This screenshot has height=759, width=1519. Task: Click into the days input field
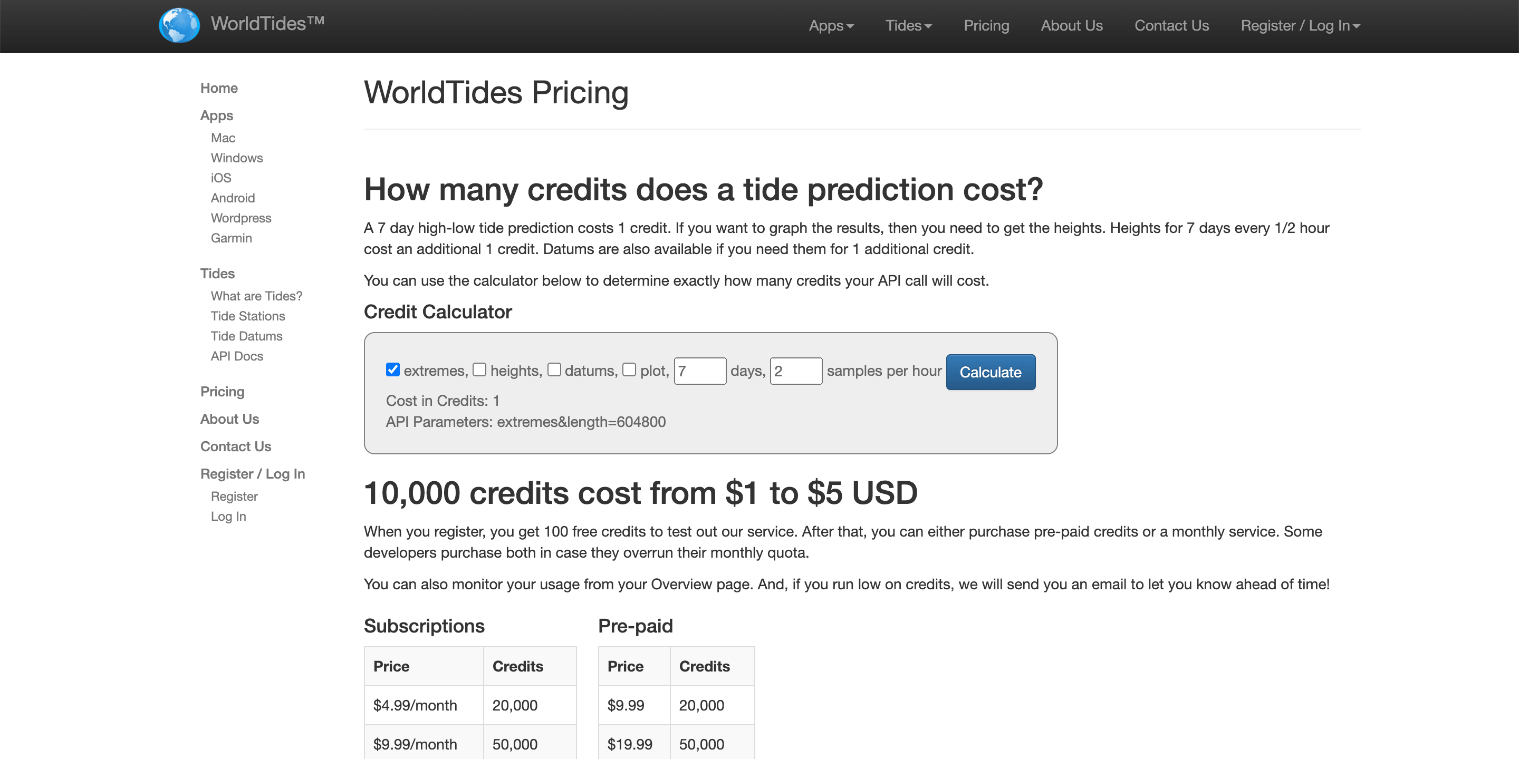click(699, 371)
